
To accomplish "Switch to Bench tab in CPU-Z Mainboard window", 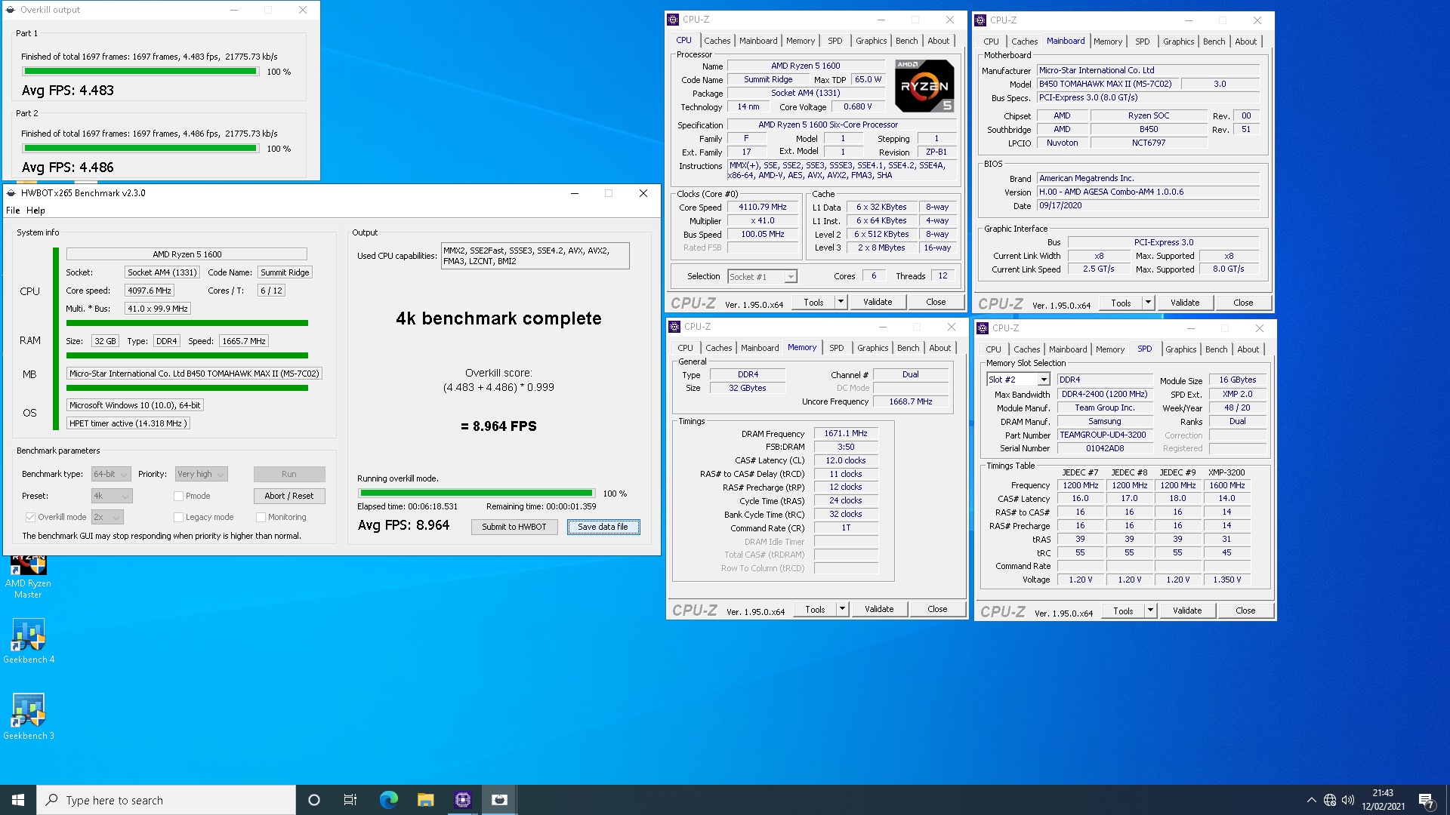I will [x=1214, y=42].
